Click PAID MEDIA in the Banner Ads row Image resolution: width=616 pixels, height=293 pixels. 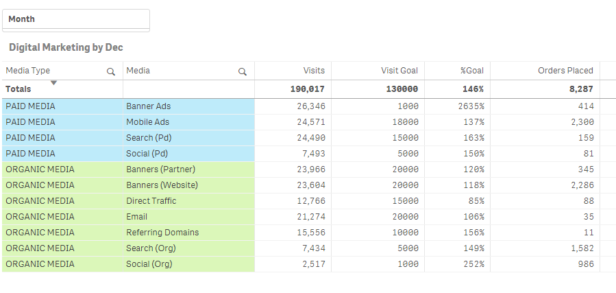(30, 106)
